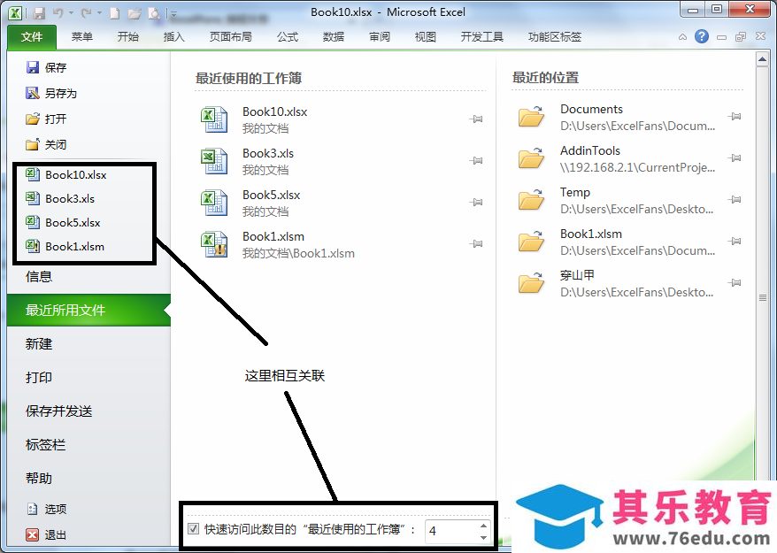The height and width of the screenshot is (553, 777).
Task: Pin Book3.xls to recent workbooks
Action: tap(476, 160)
